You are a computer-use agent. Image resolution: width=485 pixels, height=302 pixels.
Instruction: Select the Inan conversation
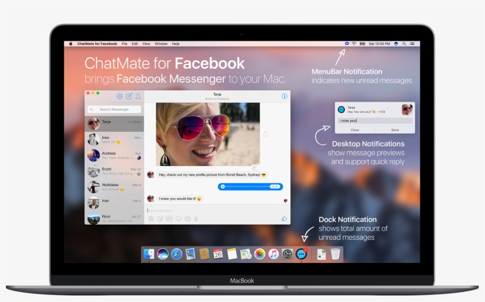114,203
